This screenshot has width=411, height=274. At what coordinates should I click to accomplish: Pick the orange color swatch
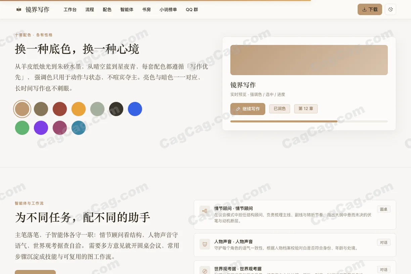click(x=79, y=109)
